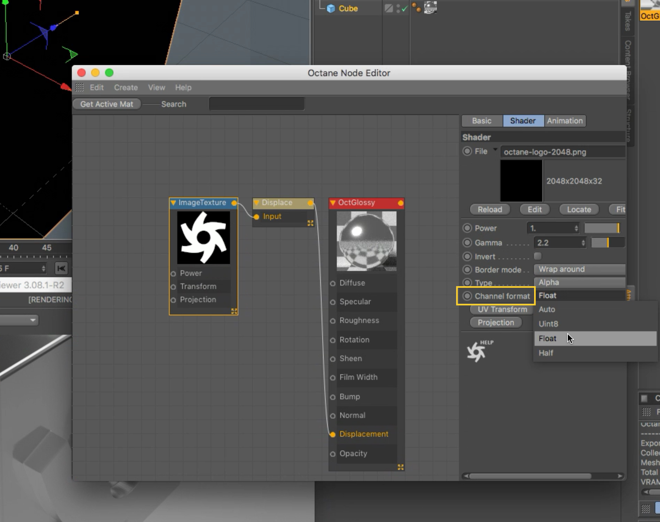
Task: Collapse the ImageTexture node triangle
Action: click(x=173, y=203)
